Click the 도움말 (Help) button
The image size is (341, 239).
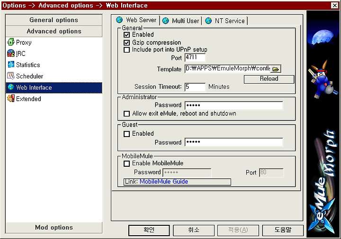tap(283, 230)
